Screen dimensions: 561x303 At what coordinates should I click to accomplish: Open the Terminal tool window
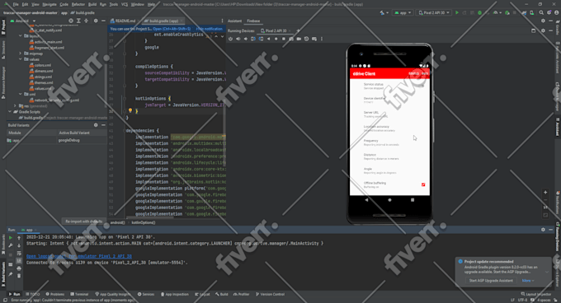click(79, 294)
